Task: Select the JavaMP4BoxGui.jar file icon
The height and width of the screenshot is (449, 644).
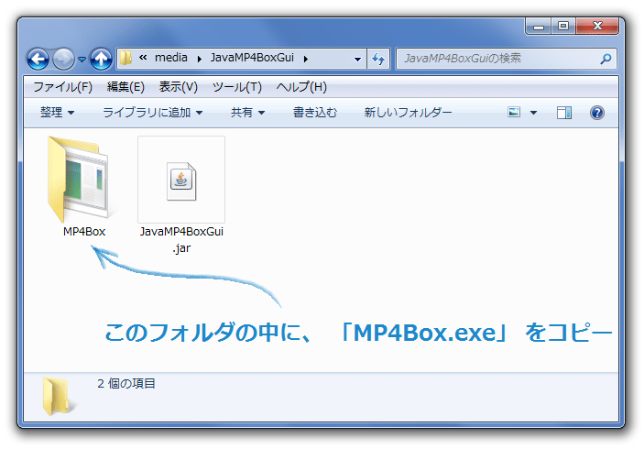Action: (x=181, y=181)
